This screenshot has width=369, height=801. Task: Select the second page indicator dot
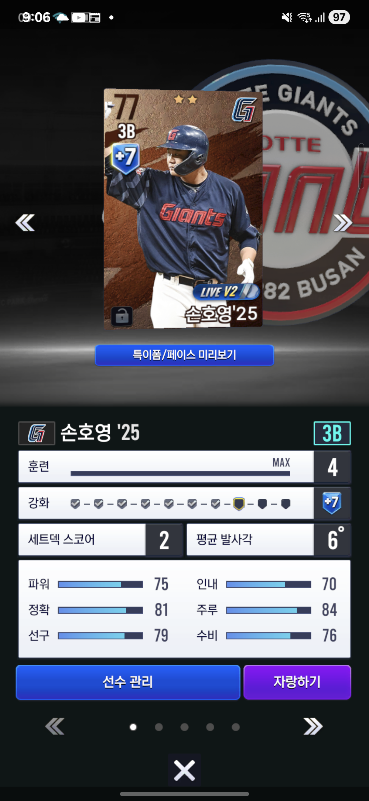pyautogui.click(x=159, y=727)
